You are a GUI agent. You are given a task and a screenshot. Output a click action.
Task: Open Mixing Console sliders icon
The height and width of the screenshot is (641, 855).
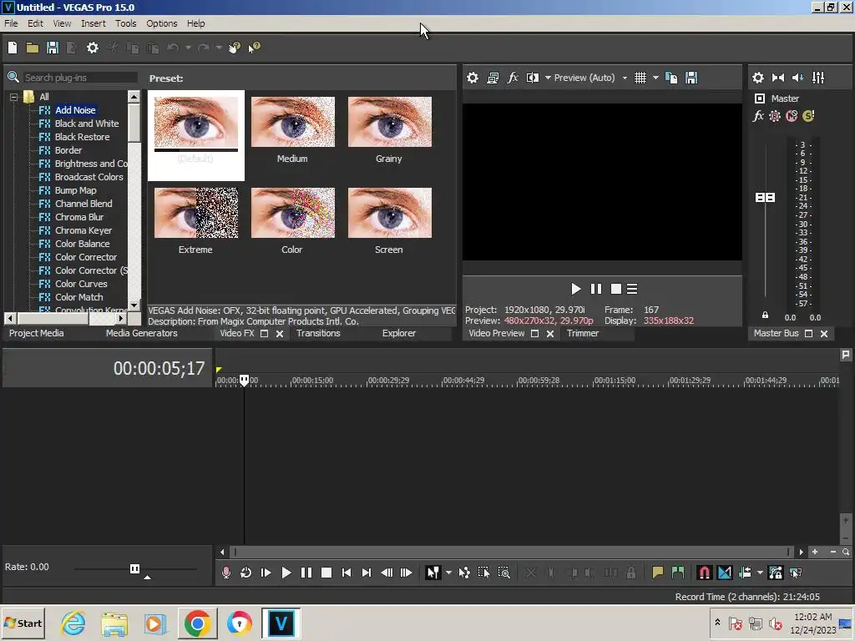coord(818,78)
